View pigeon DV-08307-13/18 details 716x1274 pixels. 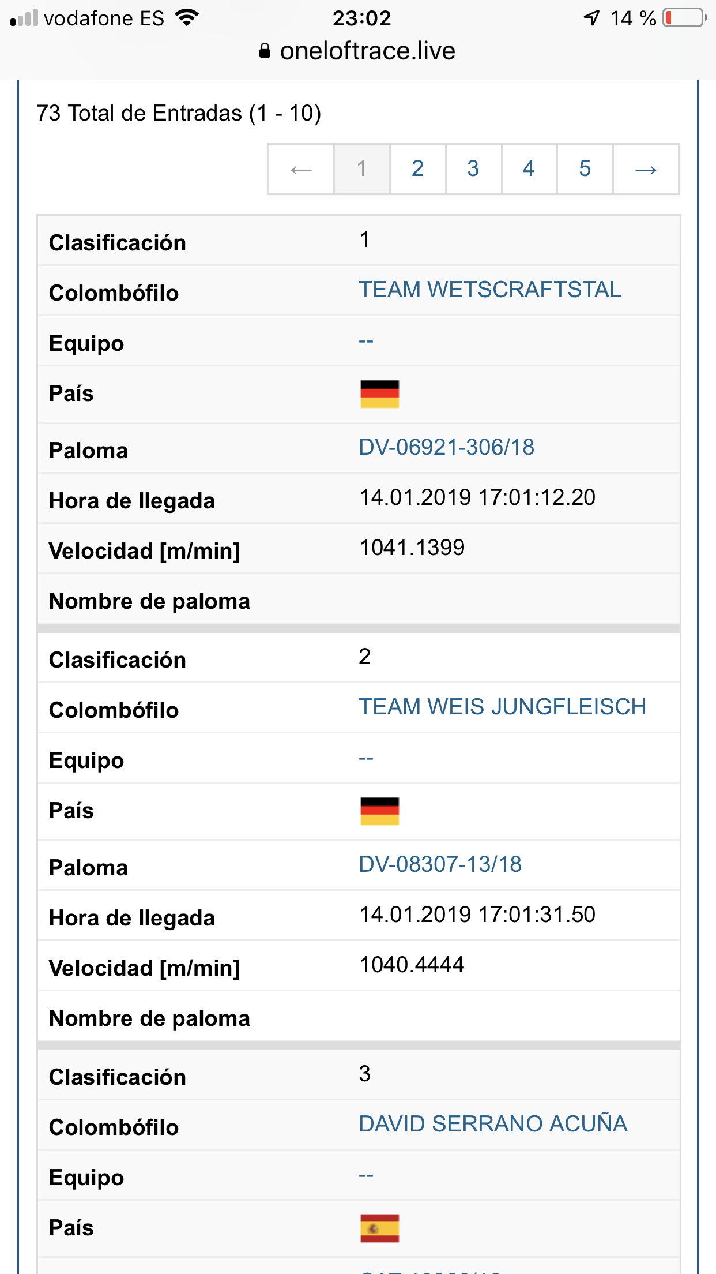click(x=440, y=864)
